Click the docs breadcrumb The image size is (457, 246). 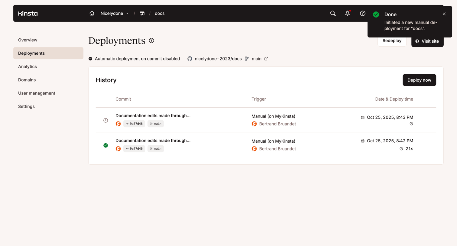(160, 13)
